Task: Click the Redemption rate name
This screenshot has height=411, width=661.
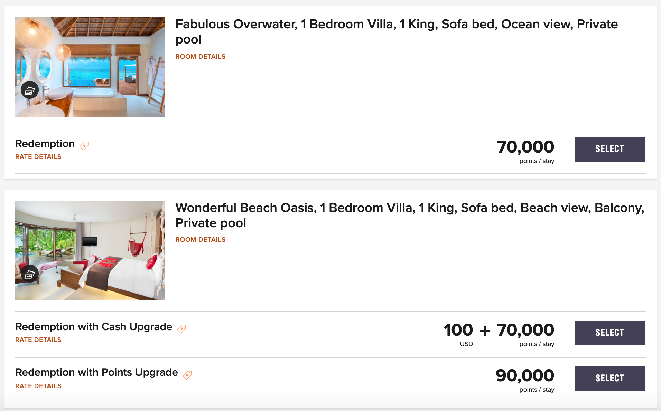Action: [x=45, y=144]
